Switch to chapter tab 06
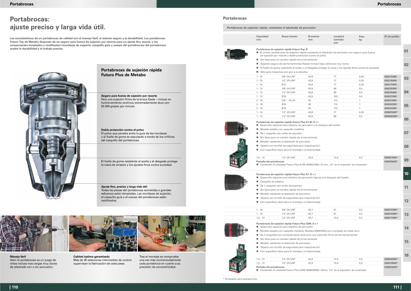The height and width of the screenshot is (291, 411). [x=407, y=119]
